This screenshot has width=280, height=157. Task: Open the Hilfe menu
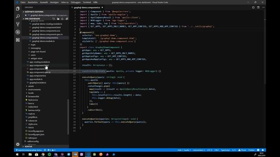[x=95, y=2]
